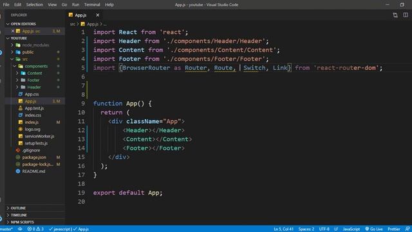Viewport: 412px width, 232px height.
Task: Open problems panel via errors and warnings count
Action: pos(35,229)
